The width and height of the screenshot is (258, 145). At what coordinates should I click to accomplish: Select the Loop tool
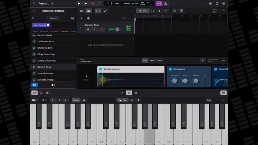(x=153, y=11)
